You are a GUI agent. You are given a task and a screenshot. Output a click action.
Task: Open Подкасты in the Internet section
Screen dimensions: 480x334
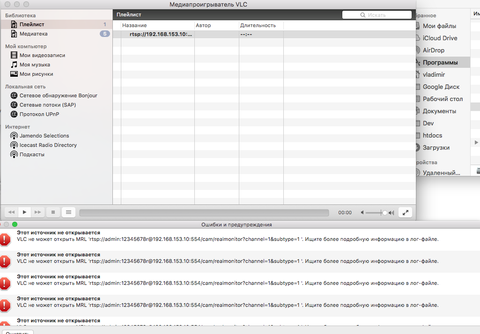tap(32, 154)
